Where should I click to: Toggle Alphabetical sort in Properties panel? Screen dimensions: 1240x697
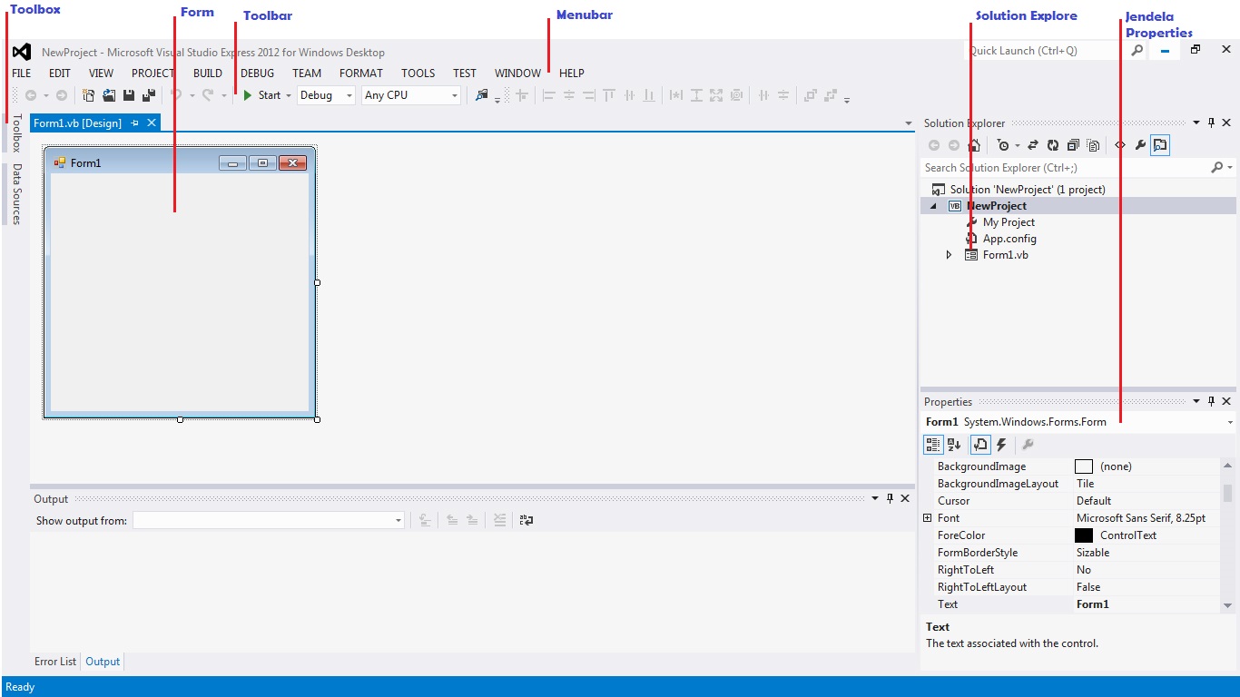point(954,445)
